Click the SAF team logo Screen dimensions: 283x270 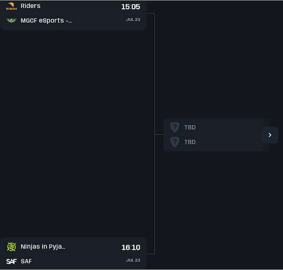(x=11, y=261)
